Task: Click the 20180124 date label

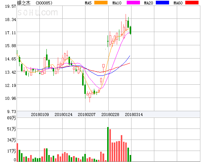Action: coord(63,115)
